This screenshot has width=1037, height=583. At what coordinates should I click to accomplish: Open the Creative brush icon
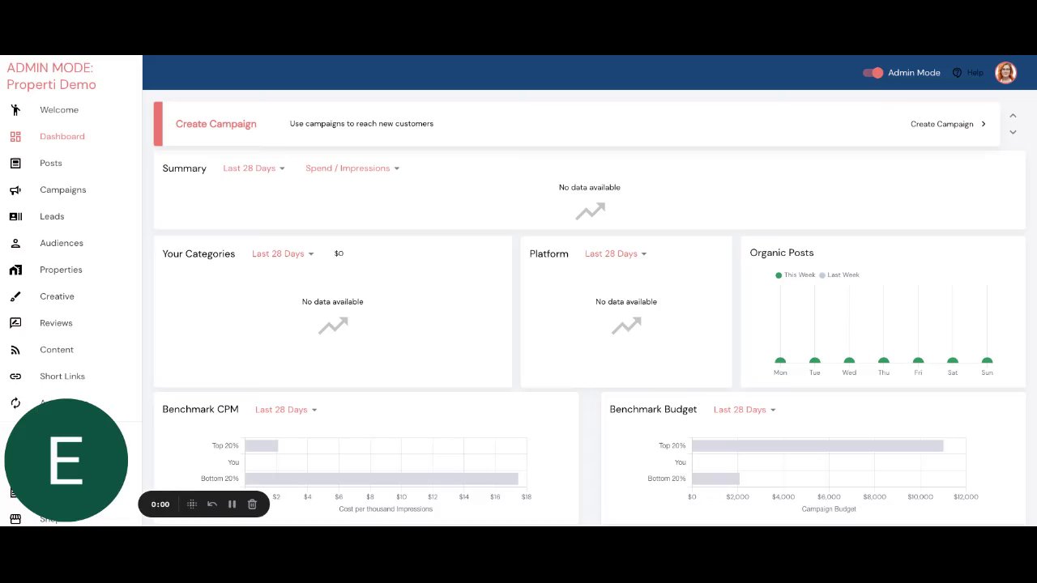click(x=15, y=297)
